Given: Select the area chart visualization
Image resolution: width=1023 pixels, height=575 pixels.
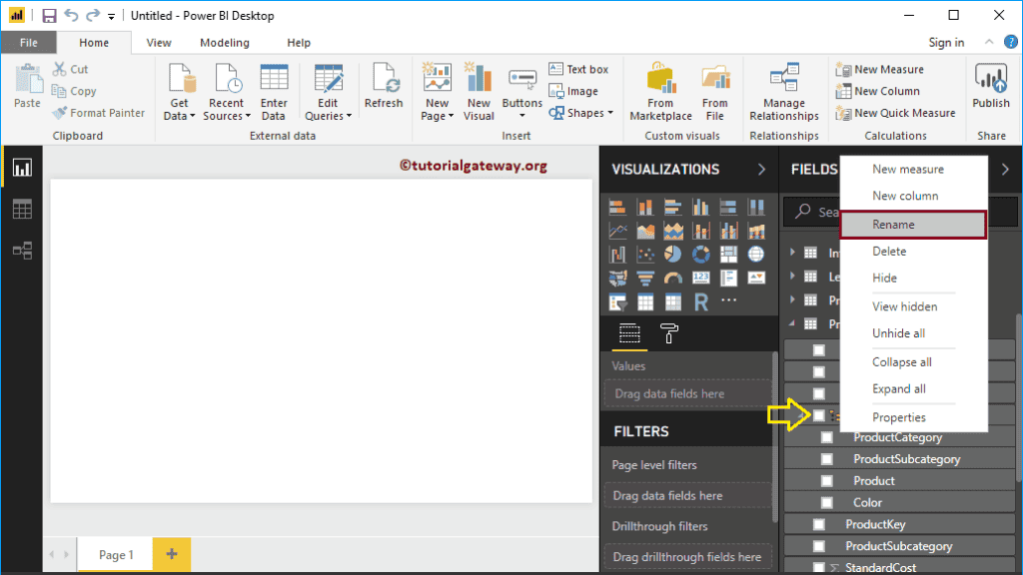Looking at the screenshot, I should click(645, 231).
